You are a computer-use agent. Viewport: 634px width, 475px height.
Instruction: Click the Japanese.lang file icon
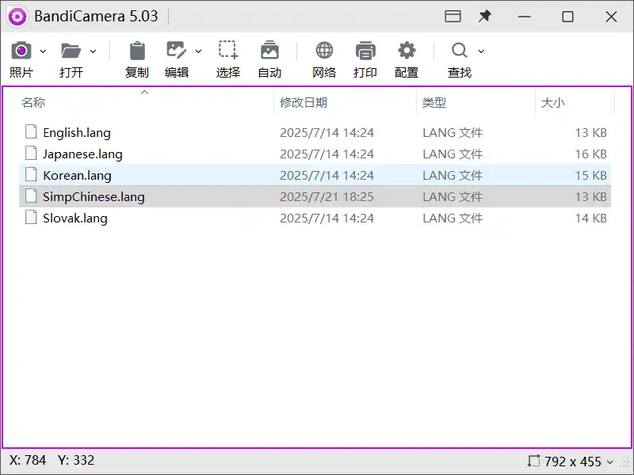[x=31, y=153]
